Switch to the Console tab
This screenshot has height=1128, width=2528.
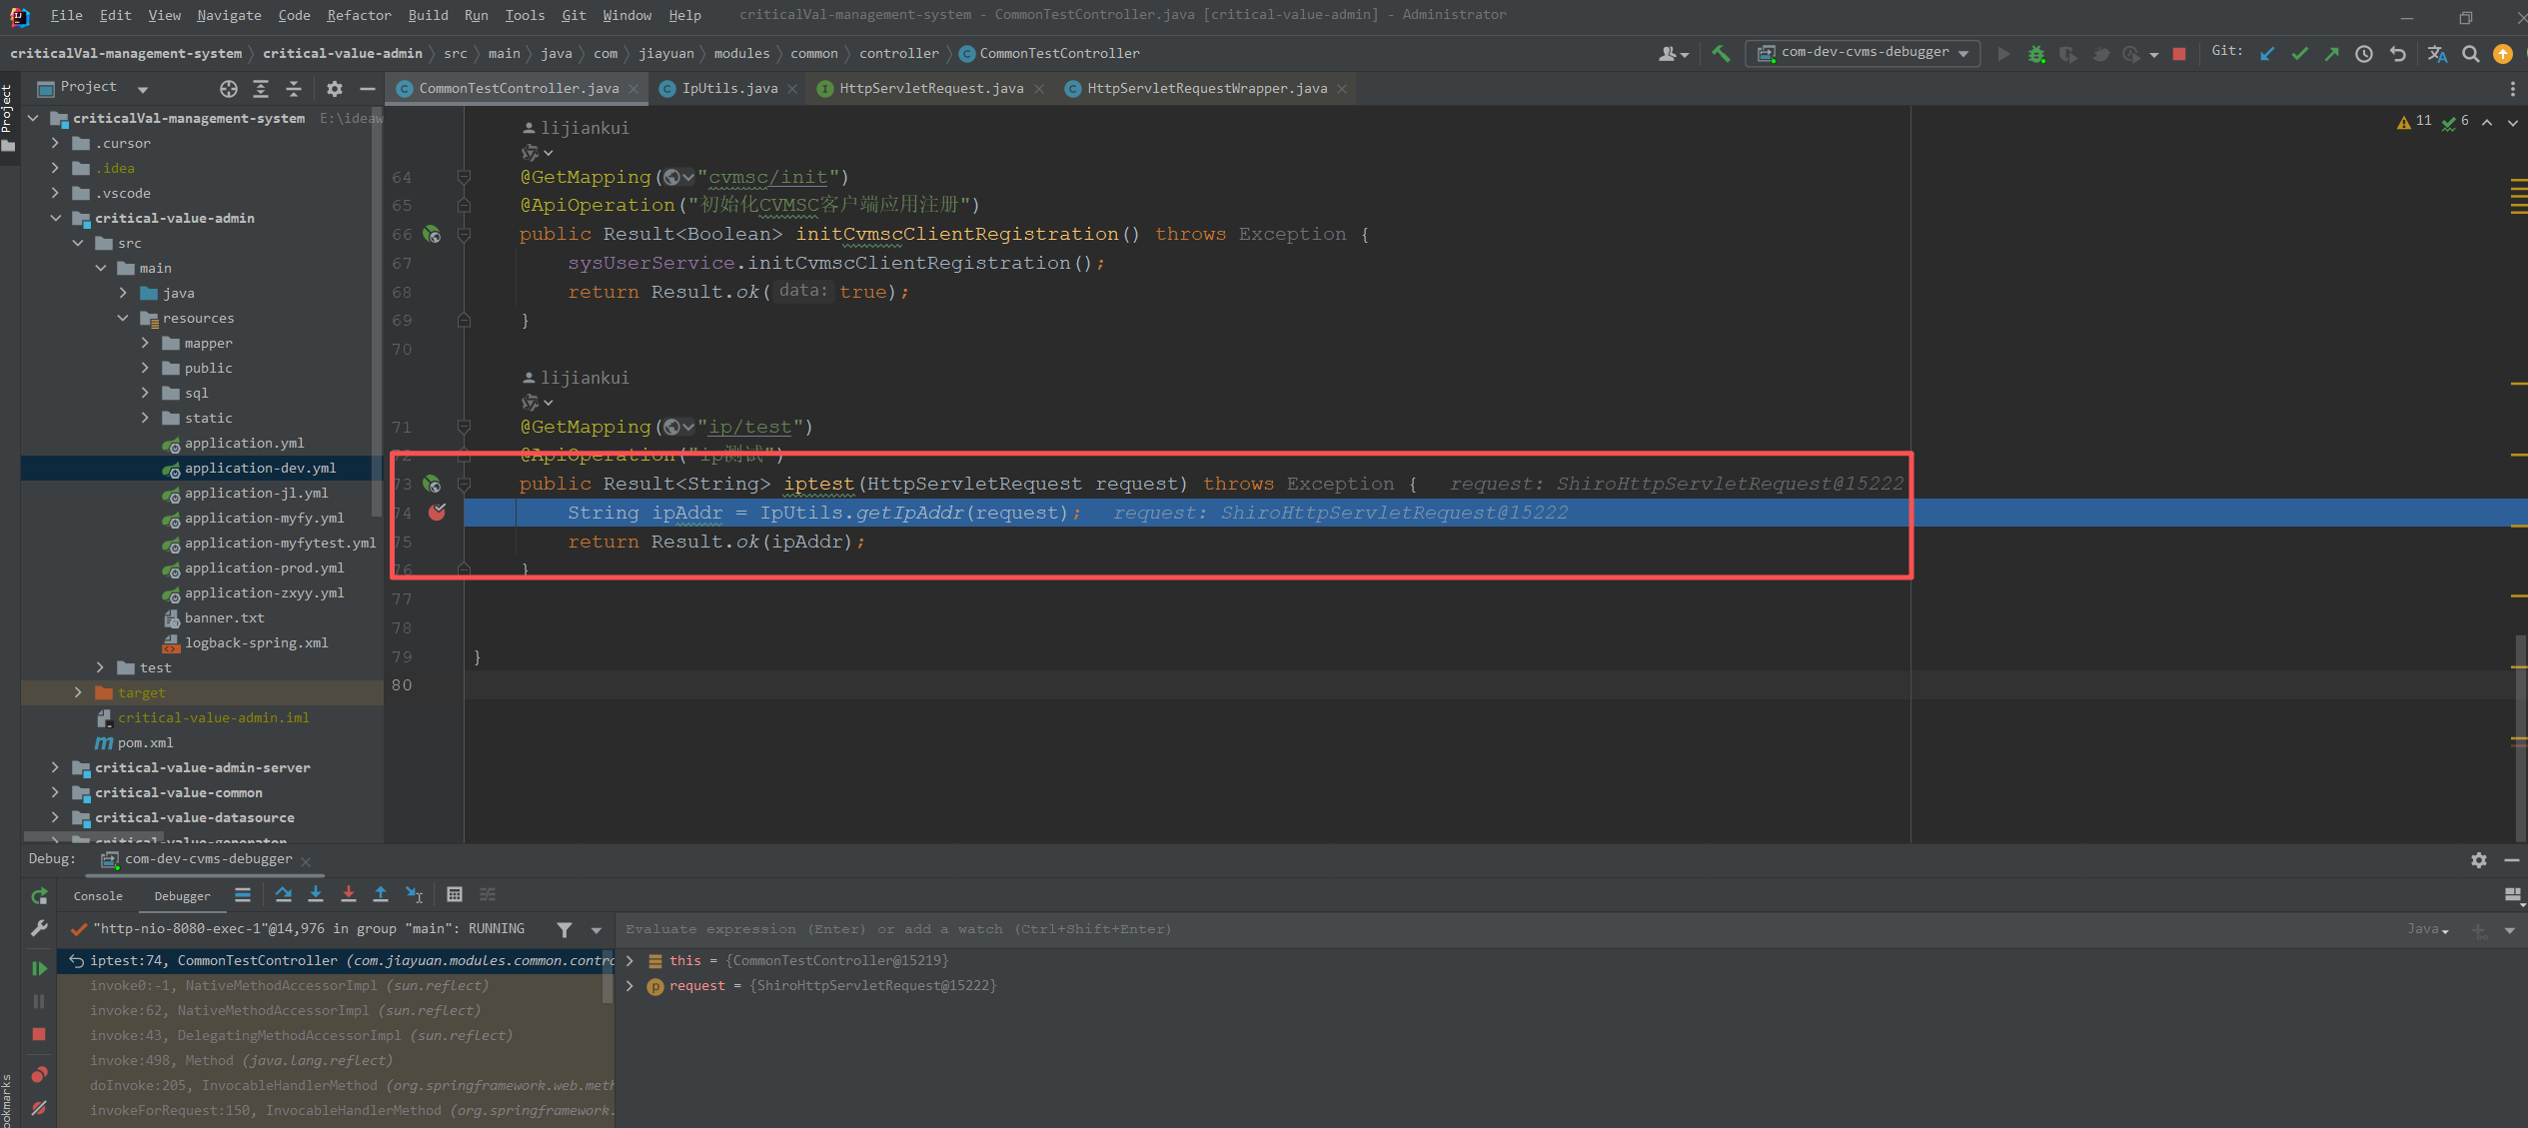[98, 896]
